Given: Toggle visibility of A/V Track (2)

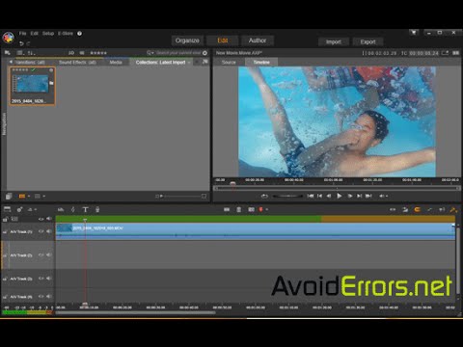Looking at the screenshot, I should tap(41, 255).
